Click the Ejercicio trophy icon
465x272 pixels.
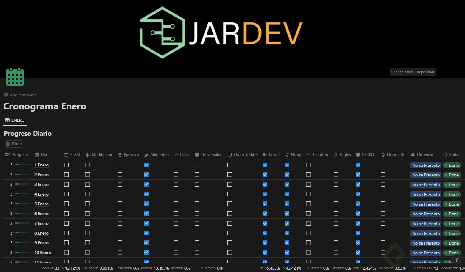pyautogui.click(x=120, y=155)
